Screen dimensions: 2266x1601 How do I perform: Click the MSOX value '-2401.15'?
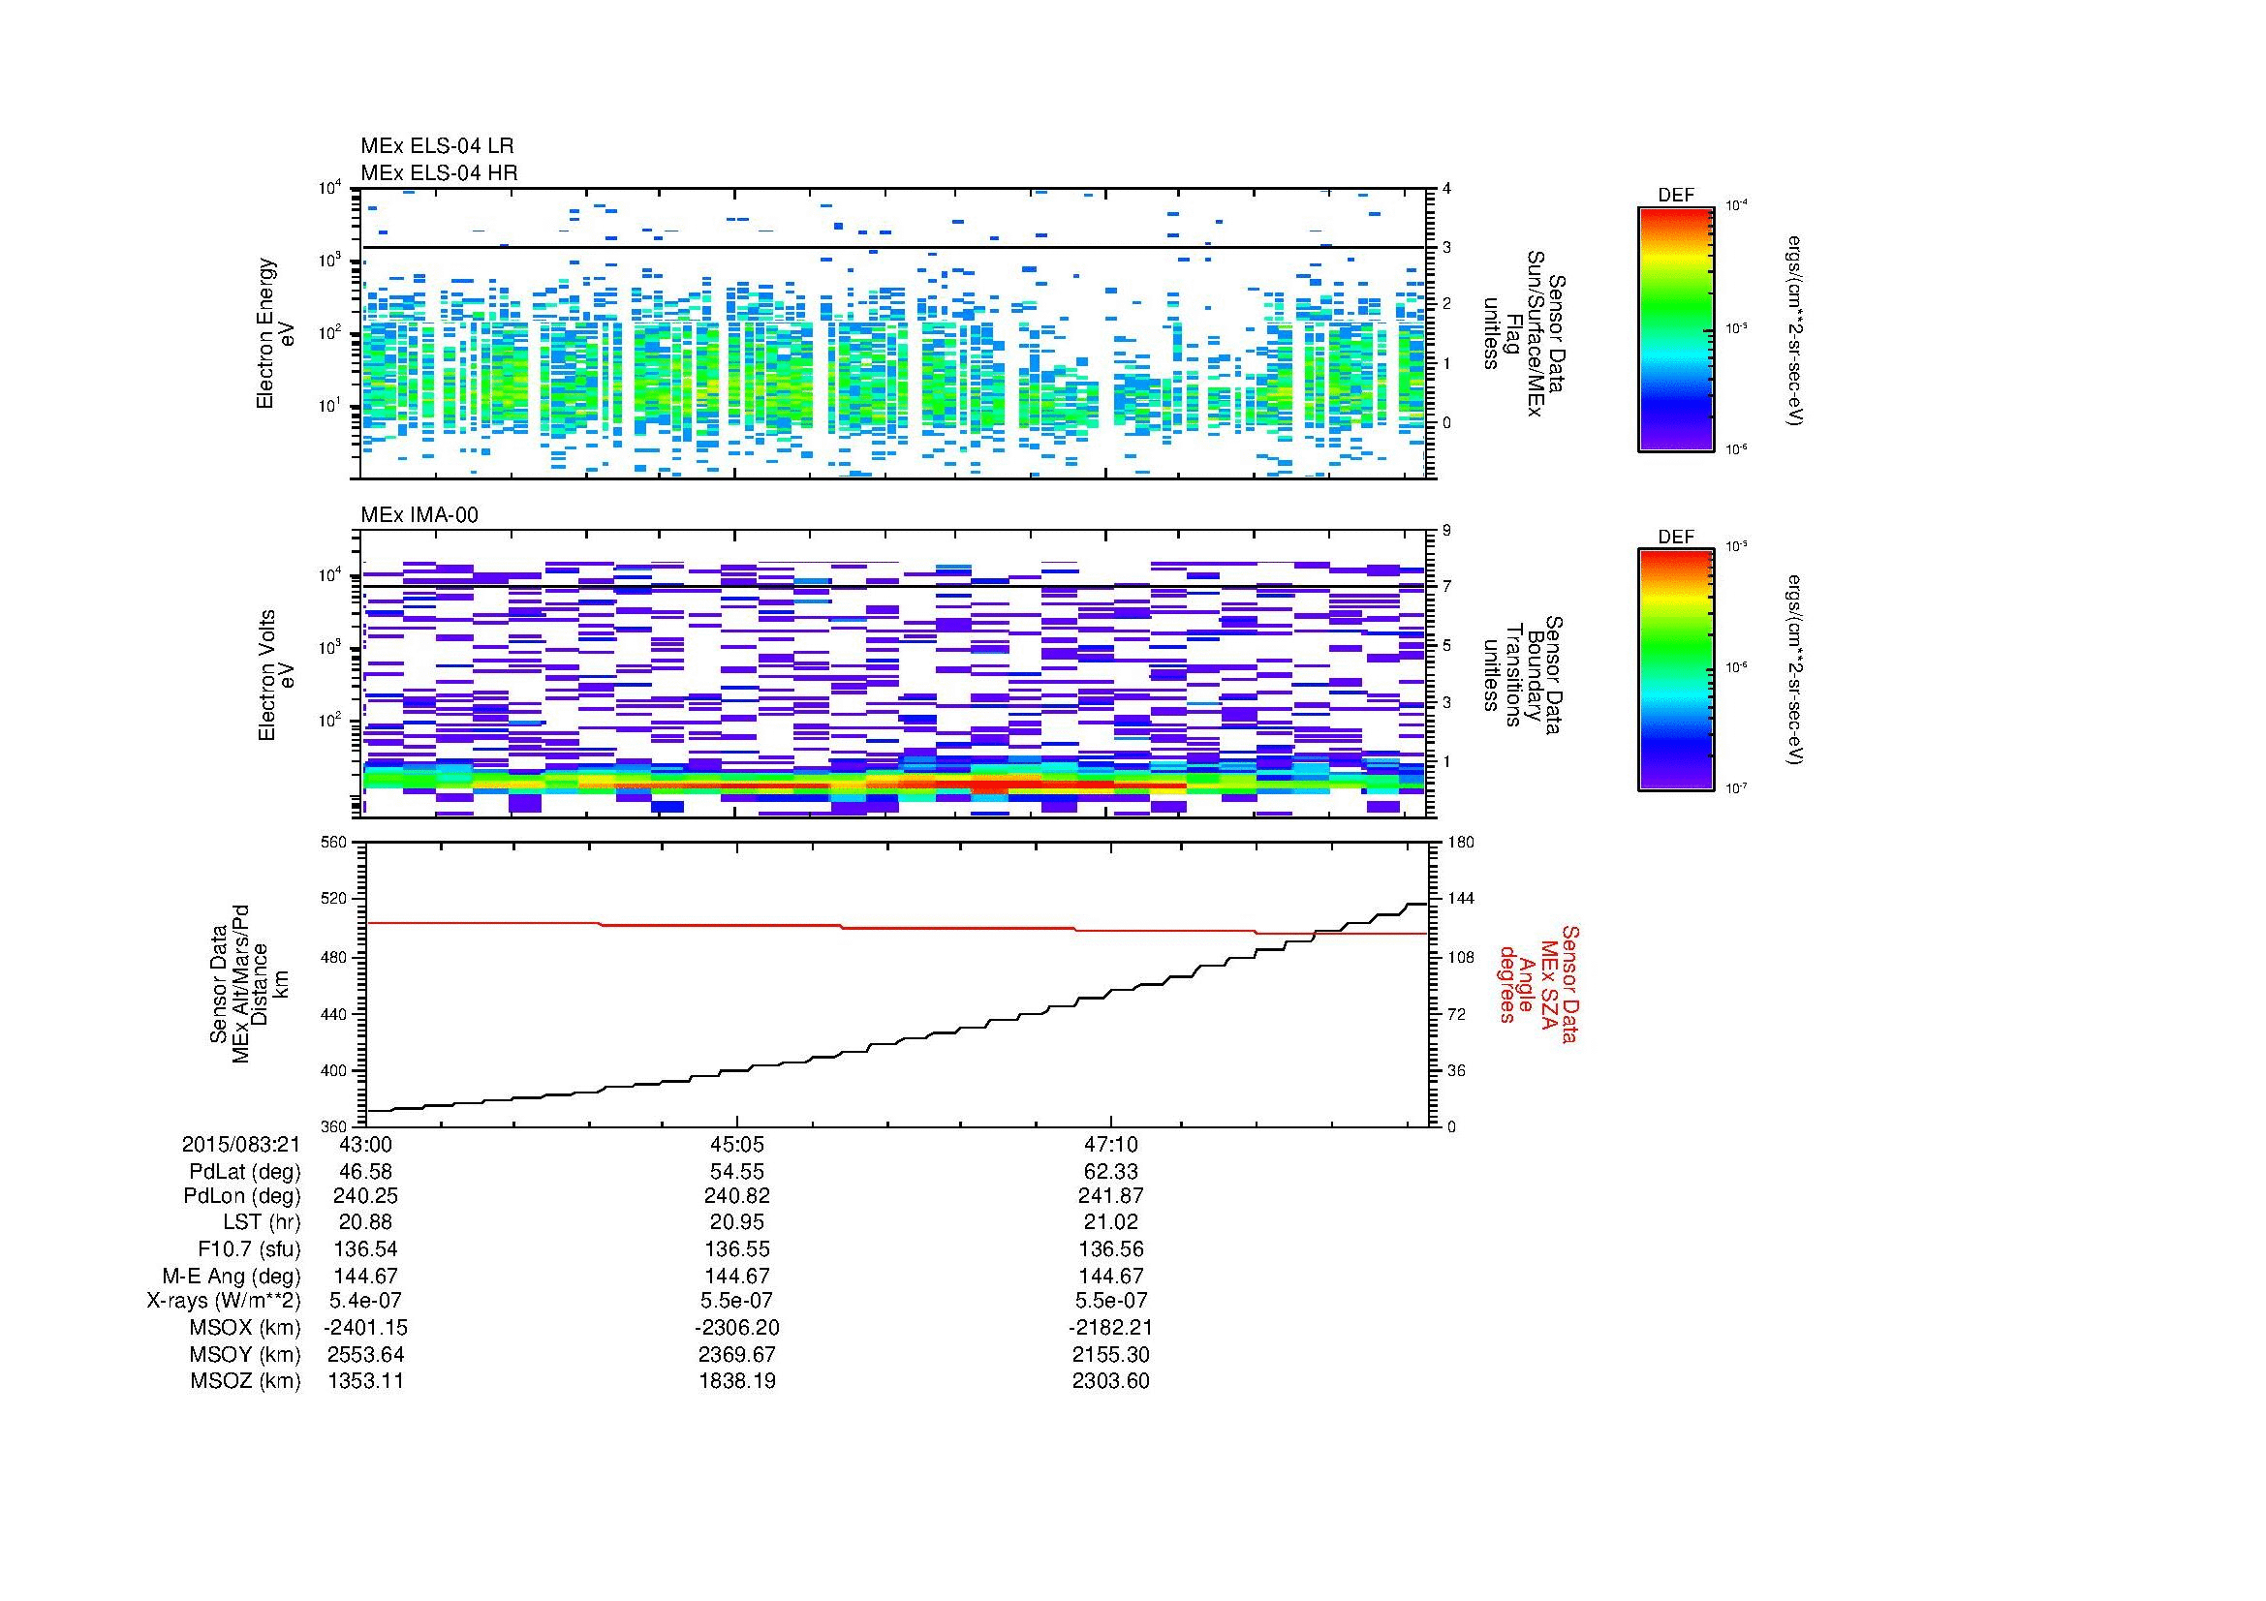coord(365,1327)
